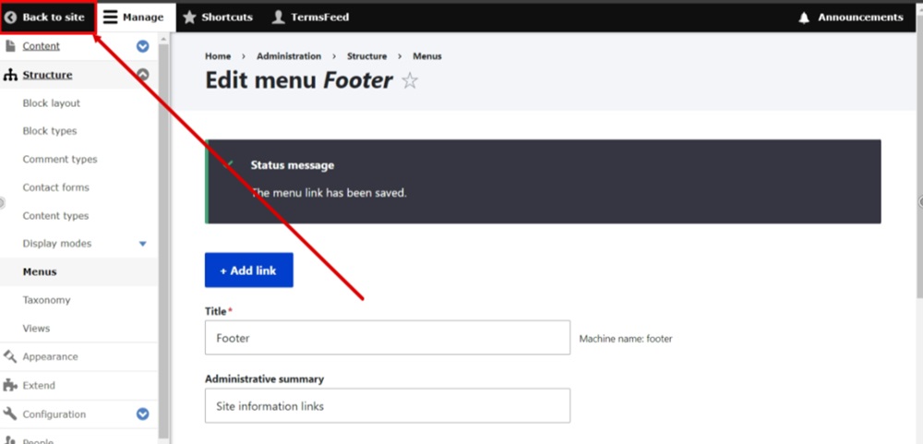Open the Configuration sidebar link
Viewport: 923px width, 444px height.
pos(54,414)
